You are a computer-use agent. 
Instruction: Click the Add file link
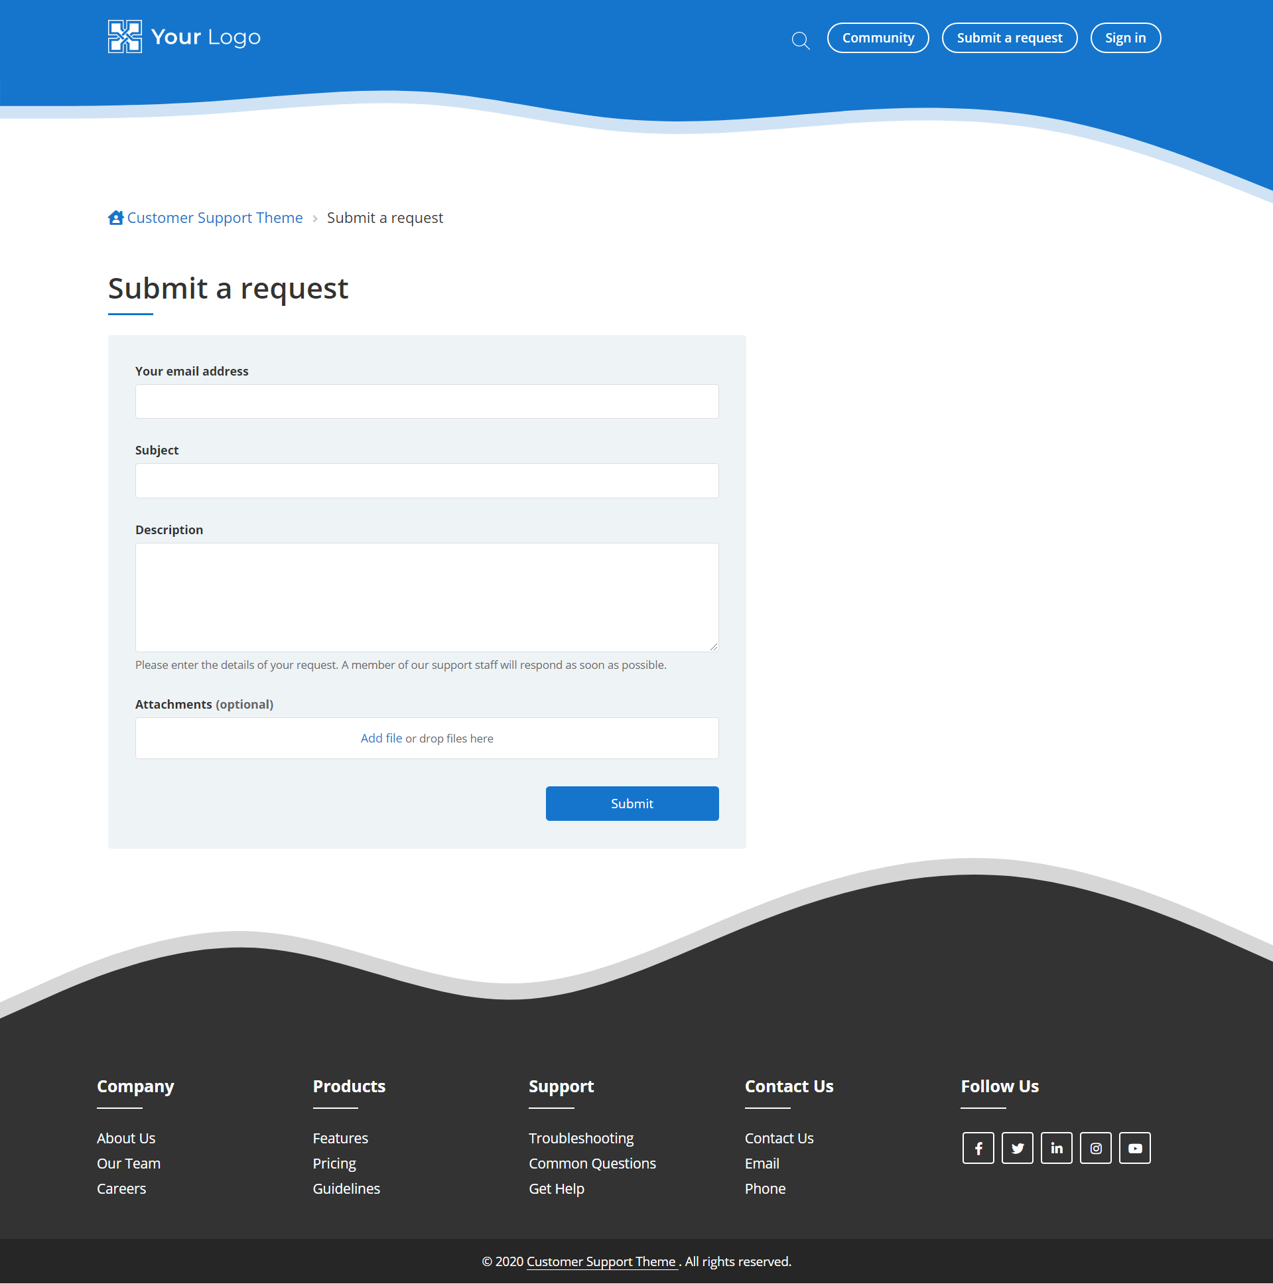coord(381,739)
